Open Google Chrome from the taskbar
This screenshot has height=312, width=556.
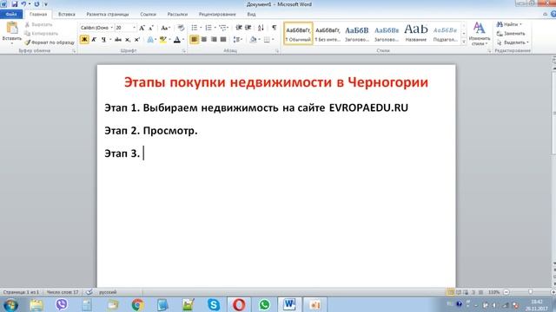point(137,304)
